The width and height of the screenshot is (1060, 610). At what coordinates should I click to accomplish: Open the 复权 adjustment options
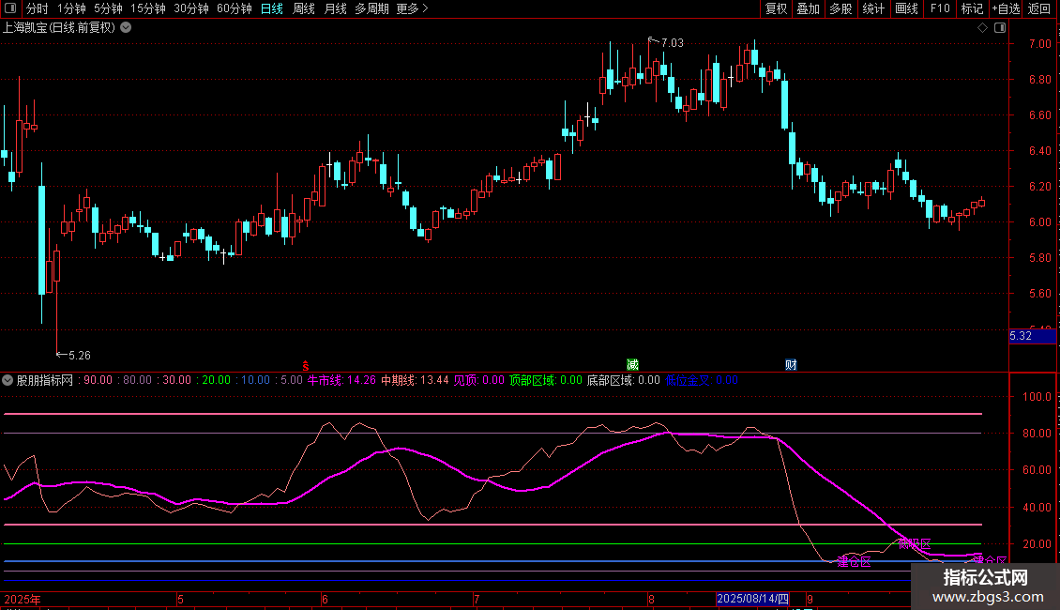coord(776,8)
